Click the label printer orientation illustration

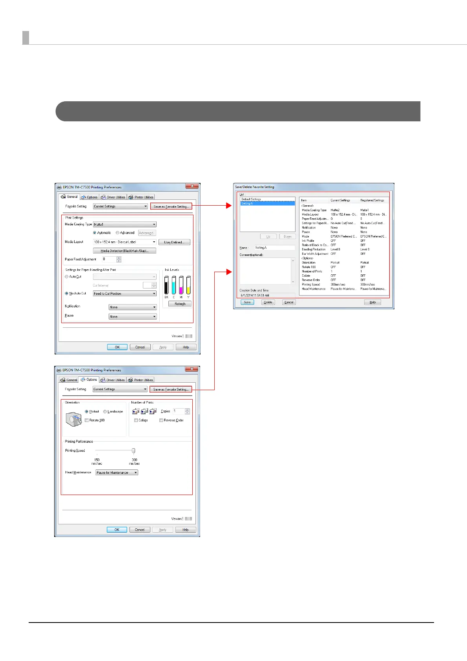(x=73, y=419)
